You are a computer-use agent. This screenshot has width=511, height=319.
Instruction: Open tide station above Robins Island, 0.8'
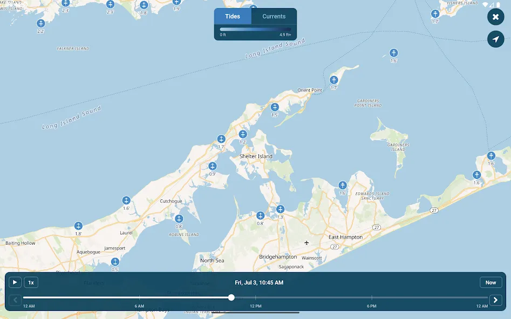pos(179,218)
